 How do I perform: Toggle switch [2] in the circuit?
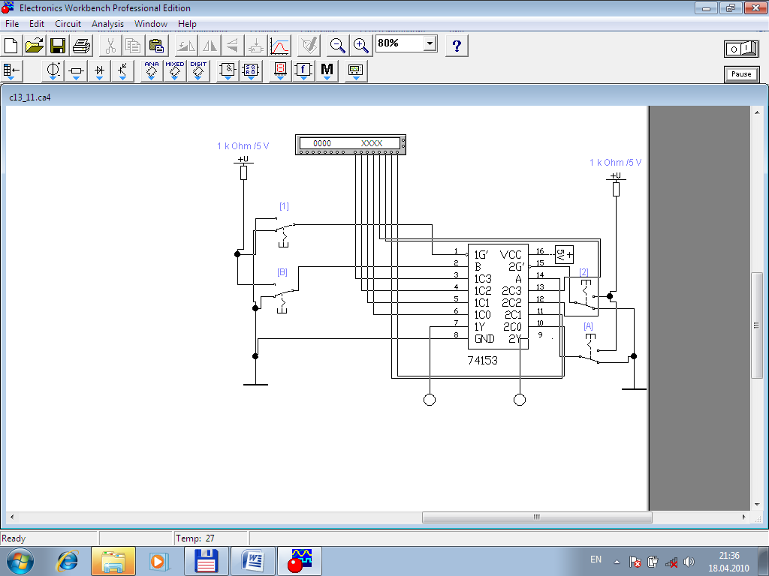pyautogui.click(x=586, y=296)
